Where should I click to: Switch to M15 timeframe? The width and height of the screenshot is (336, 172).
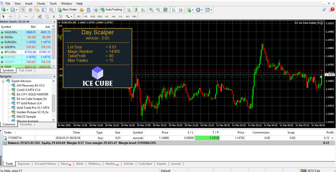[x=92, y=16]
